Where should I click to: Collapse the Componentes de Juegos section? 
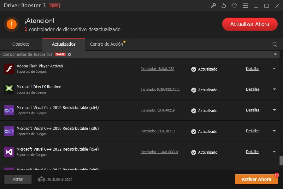(x=275, y=54)
